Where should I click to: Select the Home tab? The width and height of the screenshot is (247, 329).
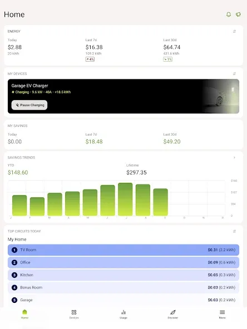click(x=24, y=314)
